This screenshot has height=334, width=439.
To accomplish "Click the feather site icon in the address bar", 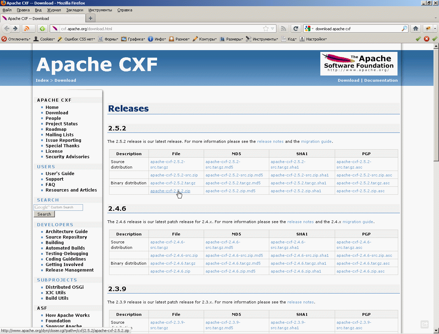I will (x=55, y=28).
